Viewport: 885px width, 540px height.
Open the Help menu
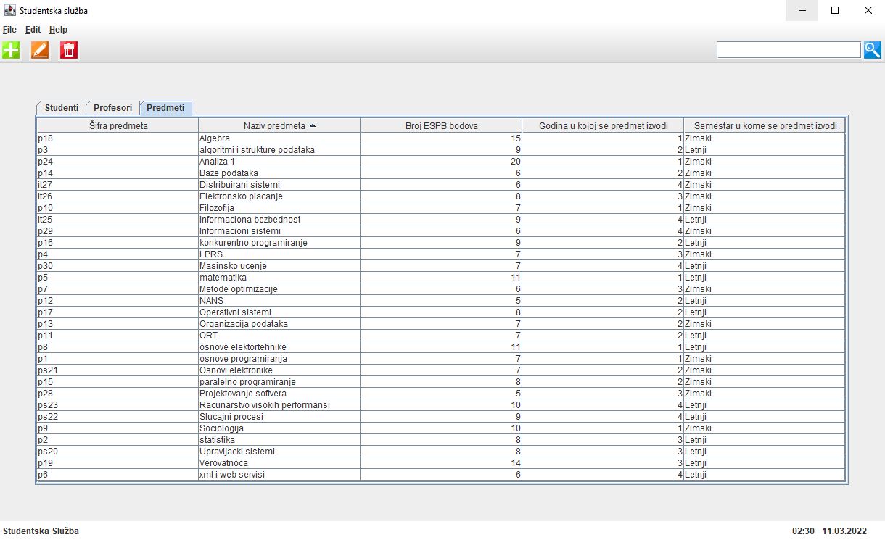[x=58, y=30]
